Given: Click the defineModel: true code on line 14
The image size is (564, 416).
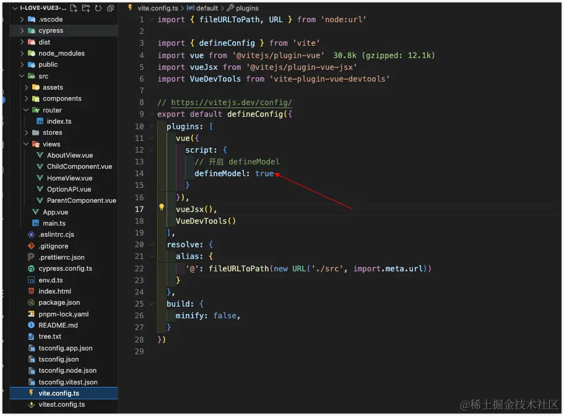Looking at the screenshot, I should pyautogui.click(x=234, y=174).
